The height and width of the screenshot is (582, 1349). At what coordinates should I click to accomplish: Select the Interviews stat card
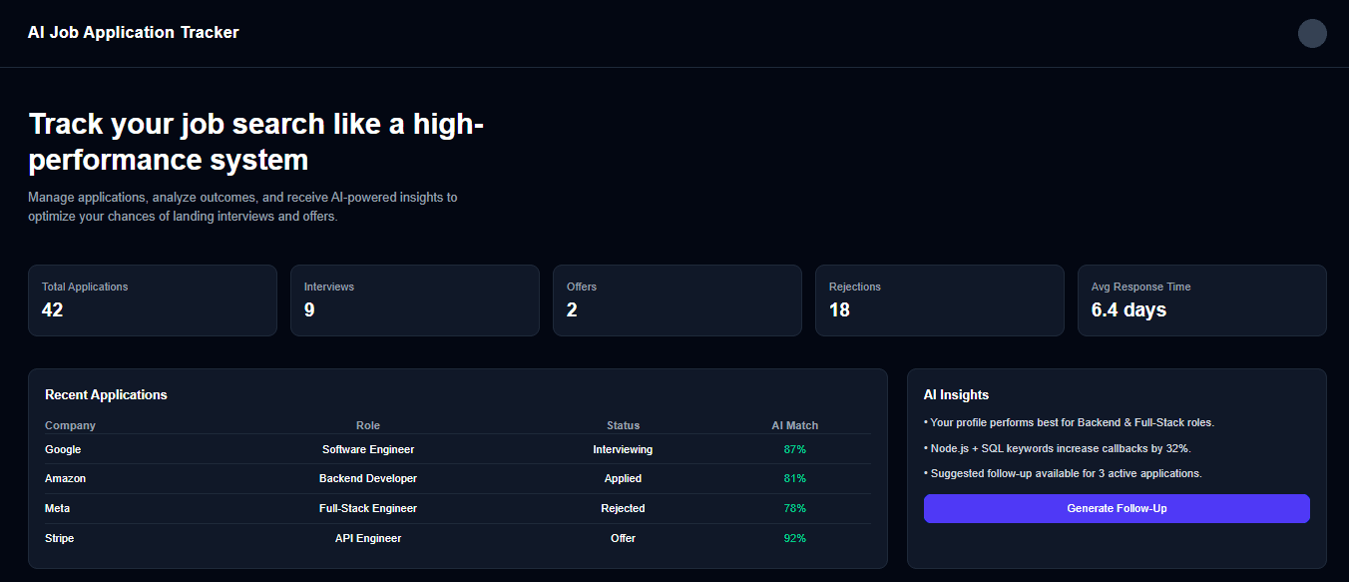tap(414, 299)
